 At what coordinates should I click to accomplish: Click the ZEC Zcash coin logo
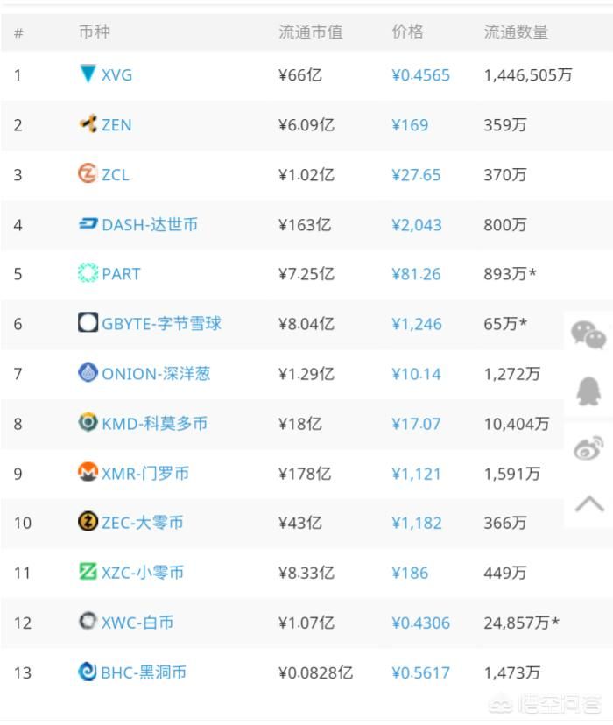coord(88,522)
